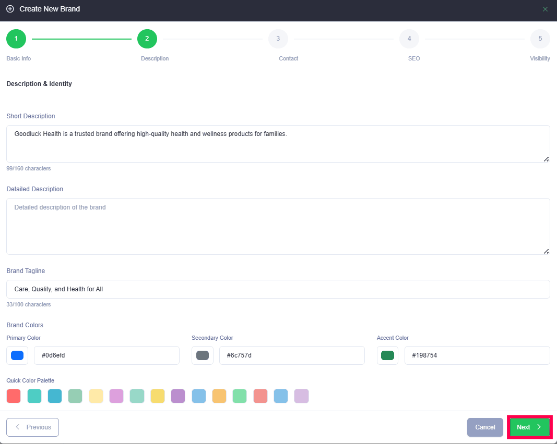Click into the Short Description text area
The image size is (557, 444).
(x=278, y=144)
